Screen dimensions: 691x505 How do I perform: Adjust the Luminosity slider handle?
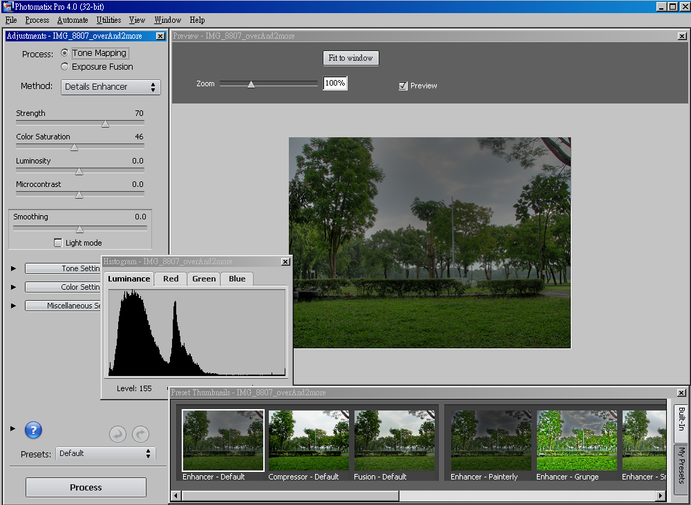pyautogui.click(x=79, y=171)
